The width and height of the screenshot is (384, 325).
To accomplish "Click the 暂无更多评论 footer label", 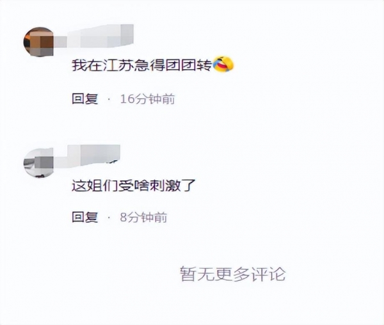I will click(233, 274).
